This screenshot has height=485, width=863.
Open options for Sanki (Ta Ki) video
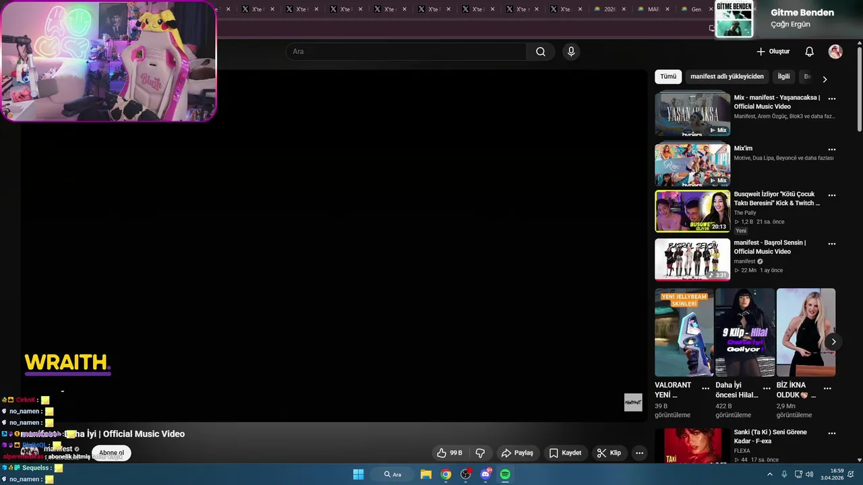tap(832, 434)
